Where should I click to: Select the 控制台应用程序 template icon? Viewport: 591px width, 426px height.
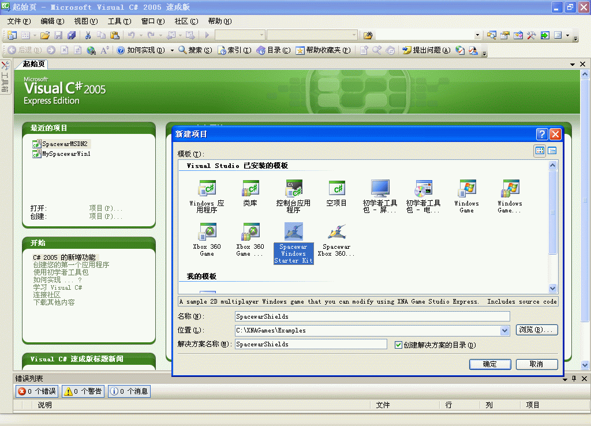click(x=293, y=196)
